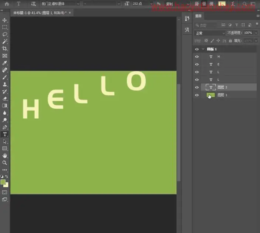Select the Dodge tool
This screenshot has height=233, width=260.
click(5, 120)
